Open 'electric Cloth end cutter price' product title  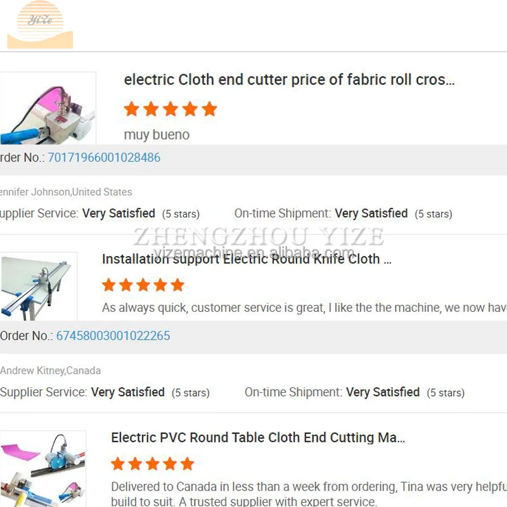(x=289, y=80)
